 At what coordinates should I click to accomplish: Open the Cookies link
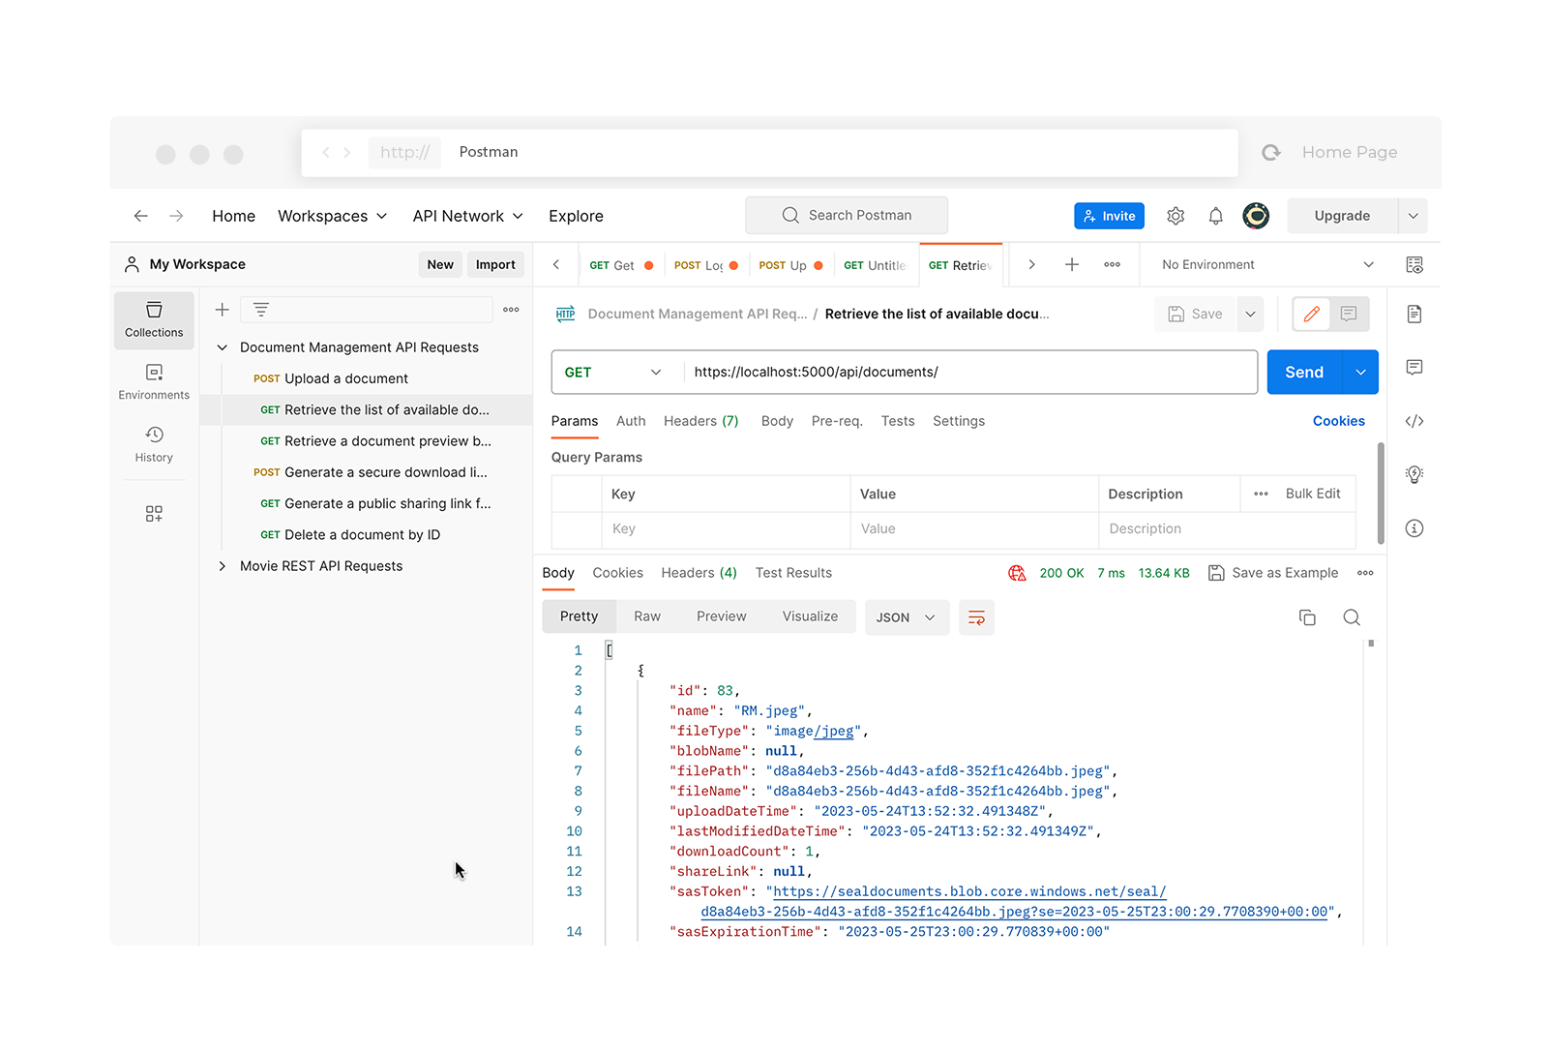[1338, 421]
